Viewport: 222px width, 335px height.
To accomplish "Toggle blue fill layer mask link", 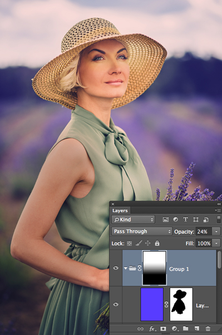I will [x=166, y=304].
